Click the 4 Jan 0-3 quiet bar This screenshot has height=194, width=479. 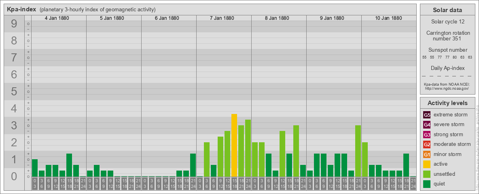[x=35, y=168]
